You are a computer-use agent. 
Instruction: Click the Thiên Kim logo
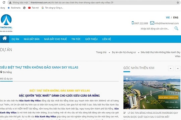(6, 23)
